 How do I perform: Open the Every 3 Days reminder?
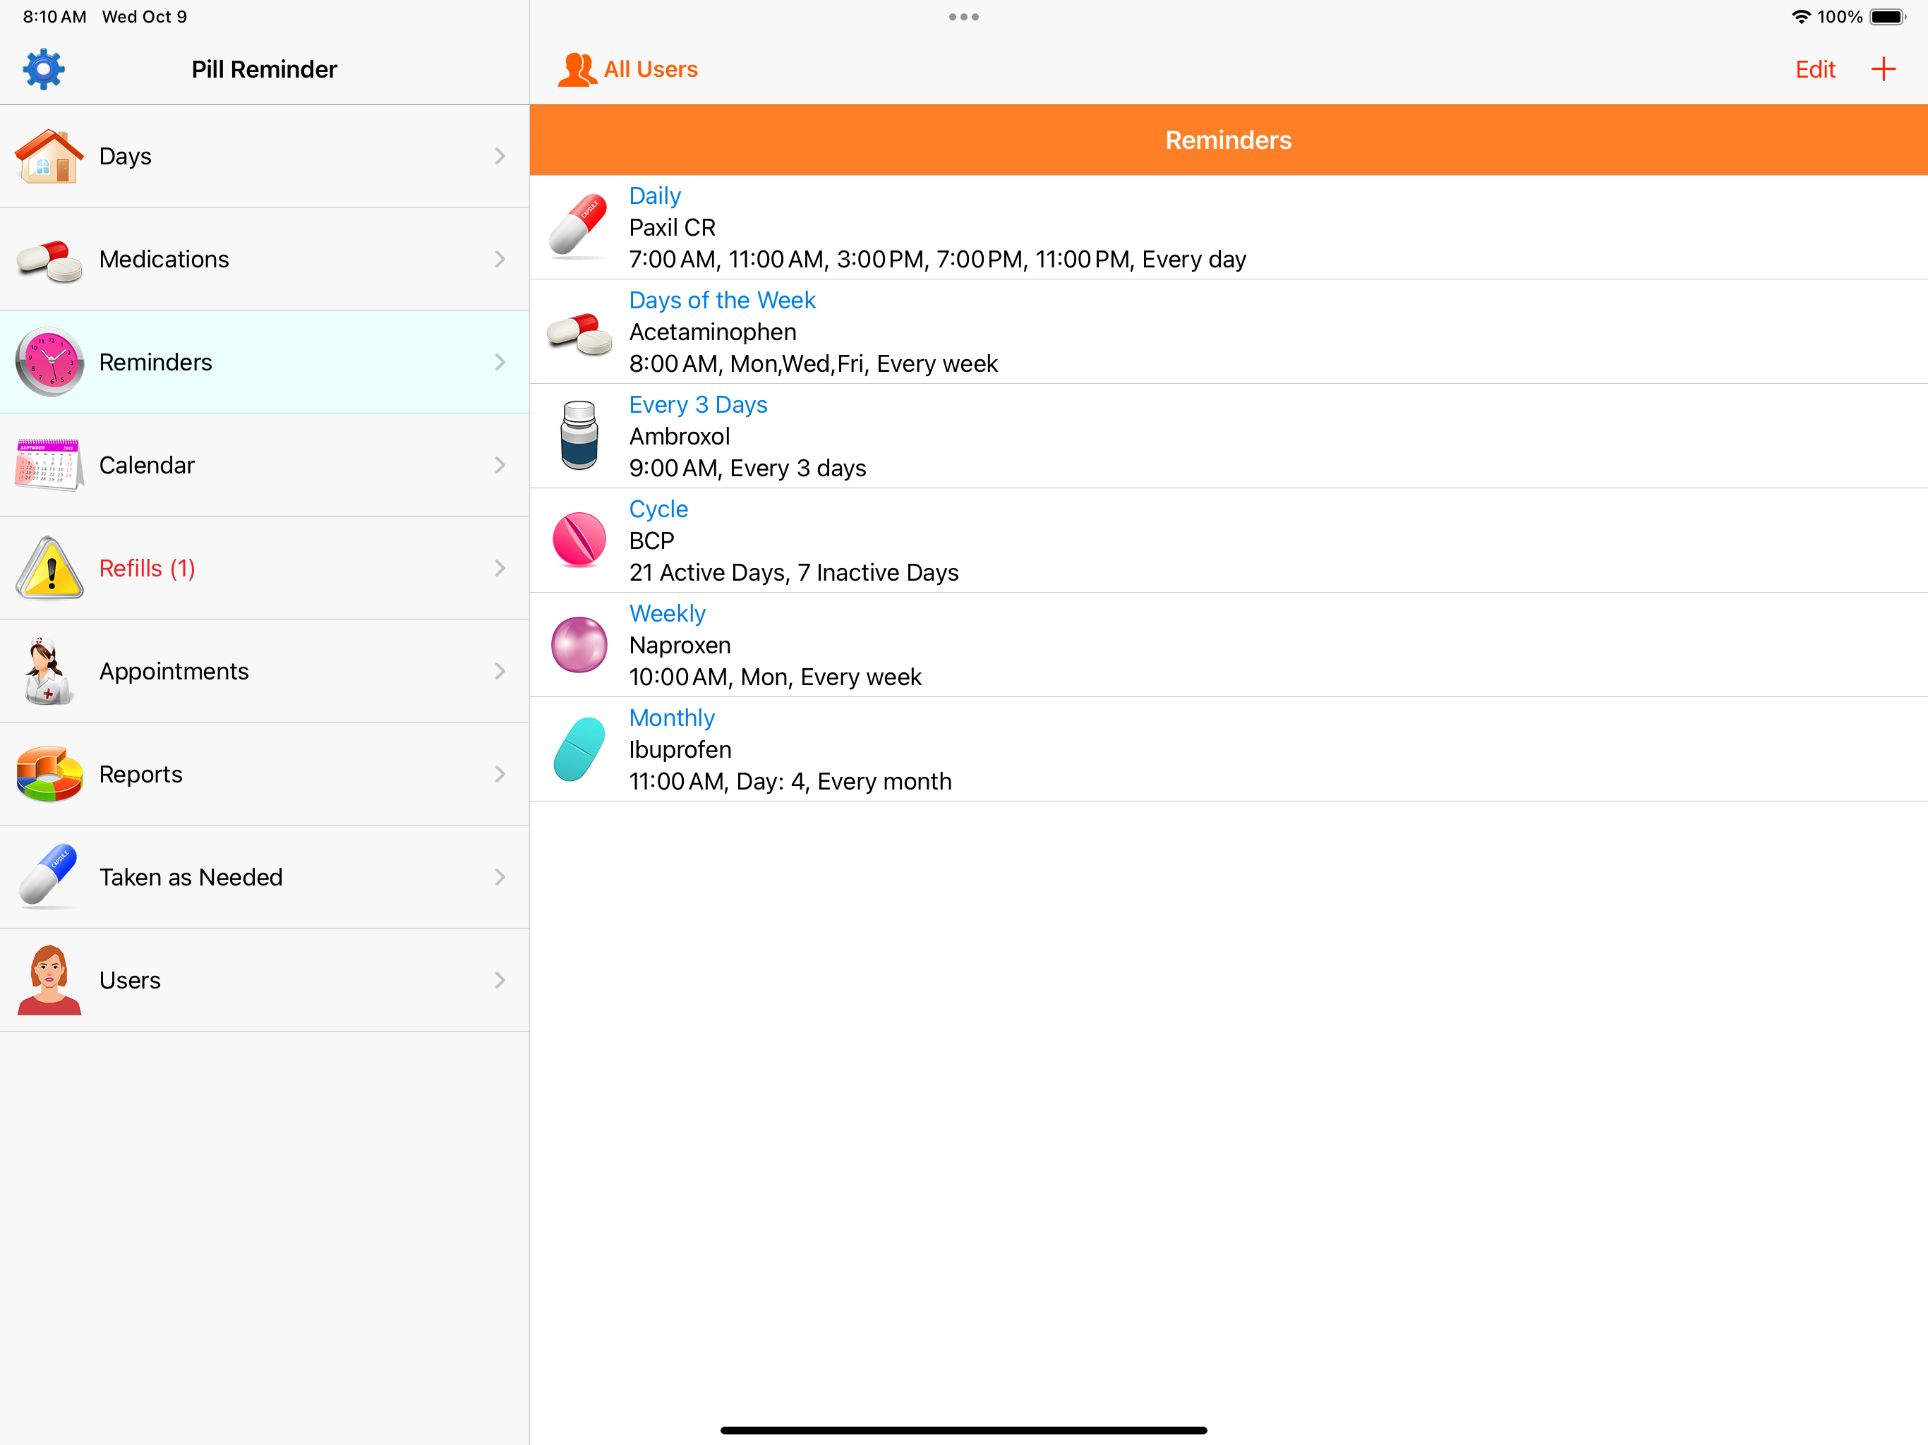pos(698,404)
